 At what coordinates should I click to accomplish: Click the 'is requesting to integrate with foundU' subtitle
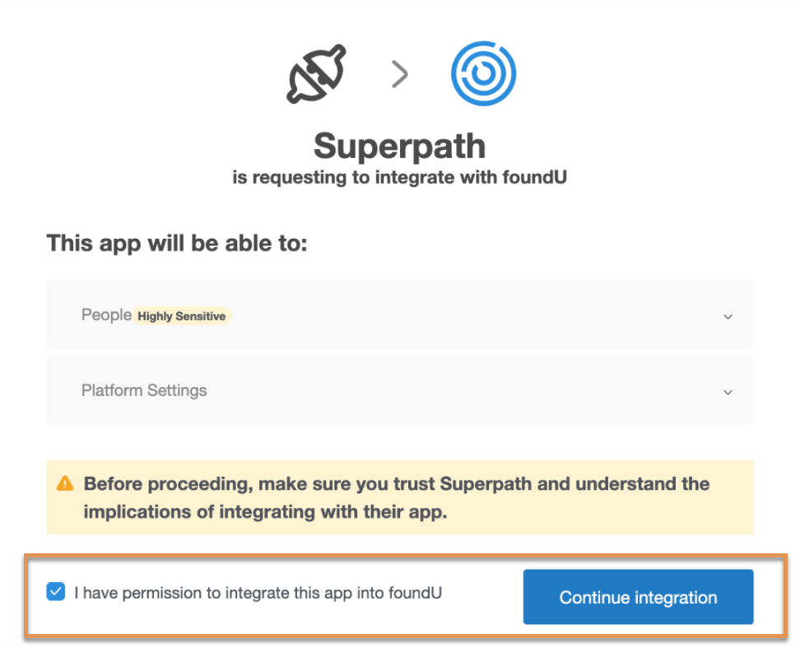(x=399, y=178)
